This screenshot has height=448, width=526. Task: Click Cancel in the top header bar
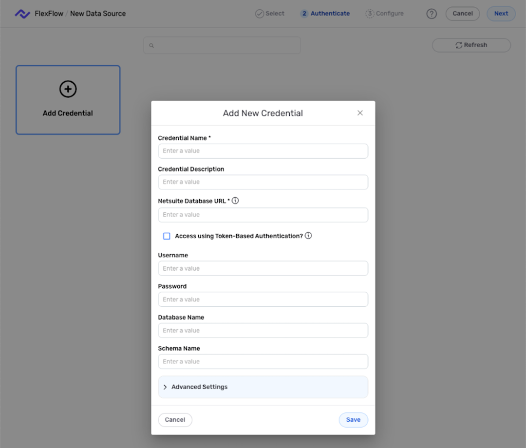pos(463,14)
